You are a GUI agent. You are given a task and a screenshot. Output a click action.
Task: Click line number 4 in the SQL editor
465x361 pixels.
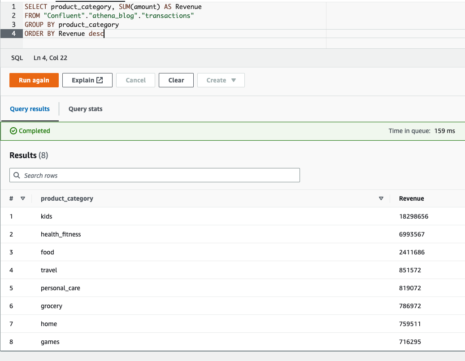click(13, 33)
